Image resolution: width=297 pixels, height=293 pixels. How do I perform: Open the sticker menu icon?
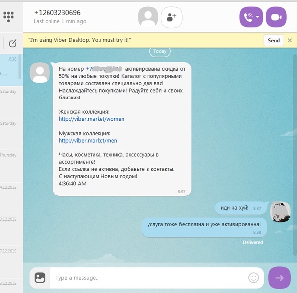click(40, 278)
